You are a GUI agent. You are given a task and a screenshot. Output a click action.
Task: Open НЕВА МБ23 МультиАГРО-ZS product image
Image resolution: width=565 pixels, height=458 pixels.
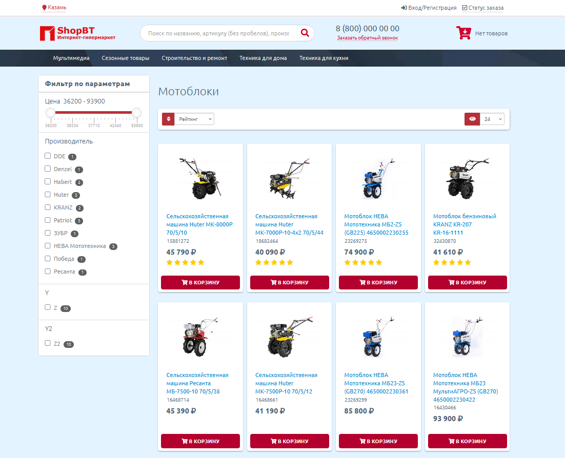click(x=468, y=337)
